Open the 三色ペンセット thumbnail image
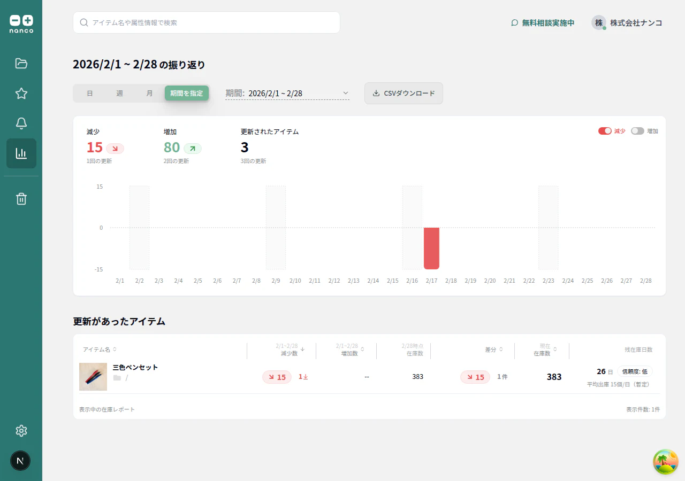 (x=93, y=377)
